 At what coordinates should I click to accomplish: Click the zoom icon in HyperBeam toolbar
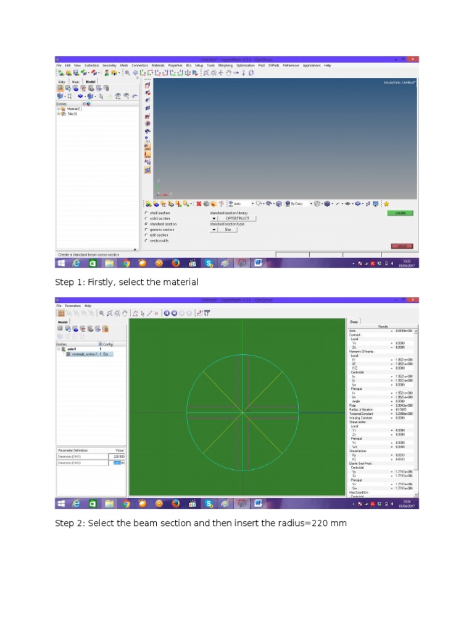(x=102, y=313)
